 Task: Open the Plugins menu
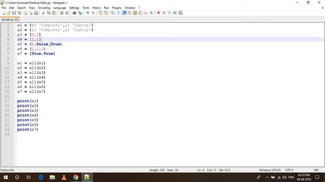[117, 8]
